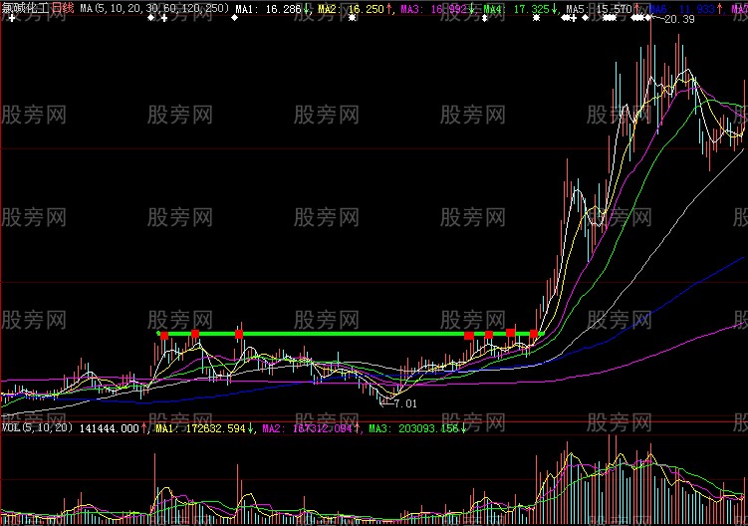Click the 7.01 low price label
The width and height of the screenshot is (748, 526).
click(405, 403)
